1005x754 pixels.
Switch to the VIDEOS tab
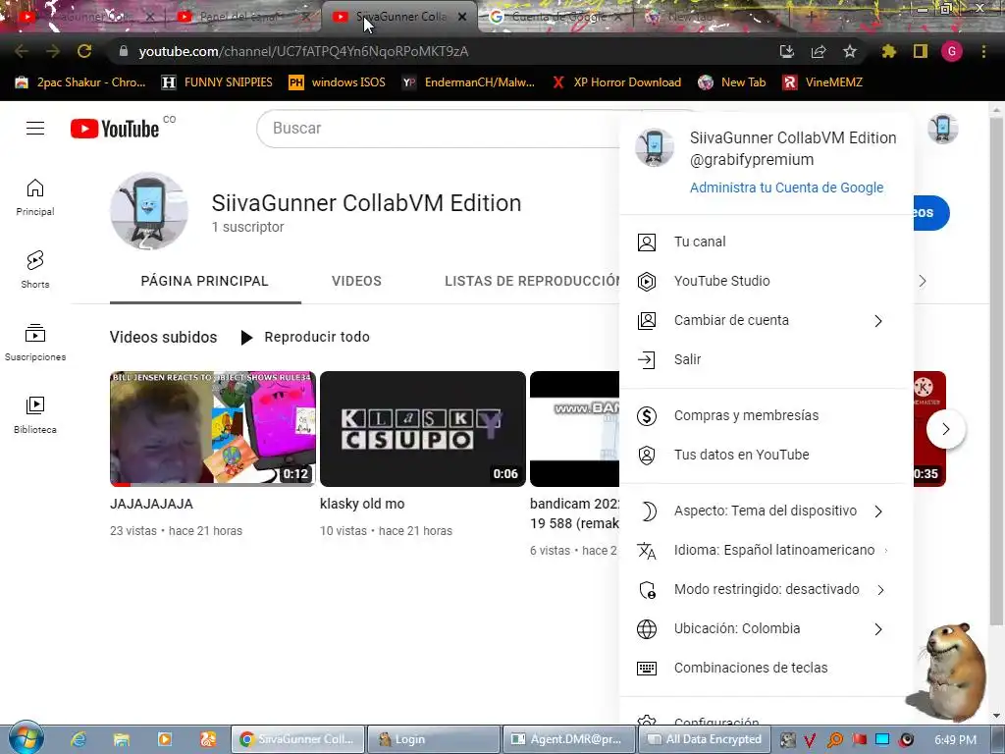356,281
